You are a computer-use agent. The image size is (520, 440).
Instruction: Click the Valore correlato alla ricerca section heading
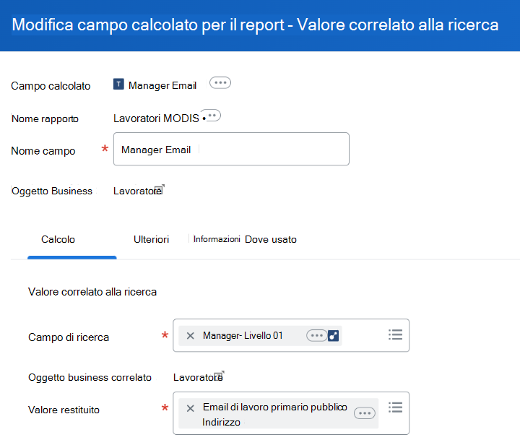pos(92,292)
